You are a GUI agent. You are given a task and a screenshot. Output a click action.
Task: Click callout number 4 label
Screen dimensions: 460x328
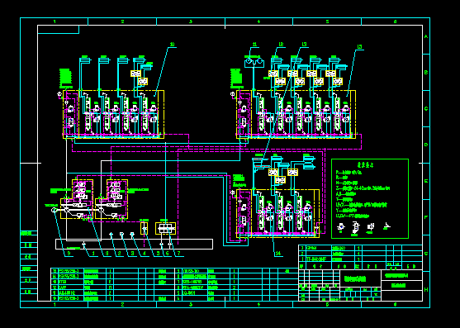click(145, 253)
